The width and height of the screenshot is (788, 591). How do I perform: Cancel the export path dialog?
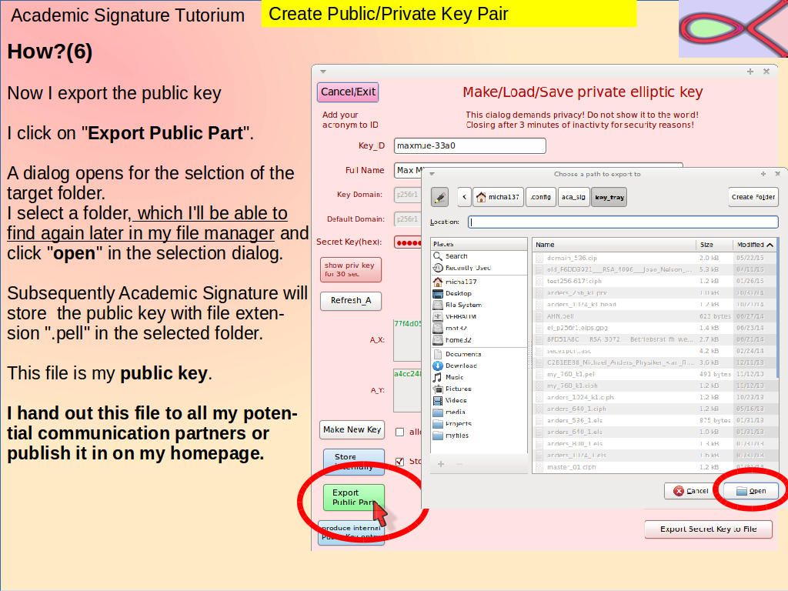pos(691,491)
